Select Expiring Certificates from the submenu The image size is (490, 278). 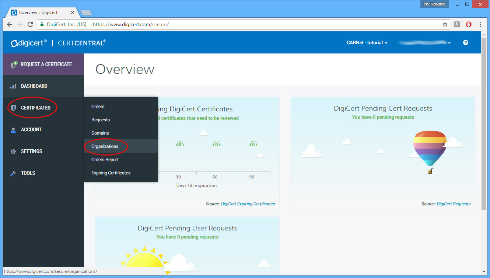(x=121, y=173)
